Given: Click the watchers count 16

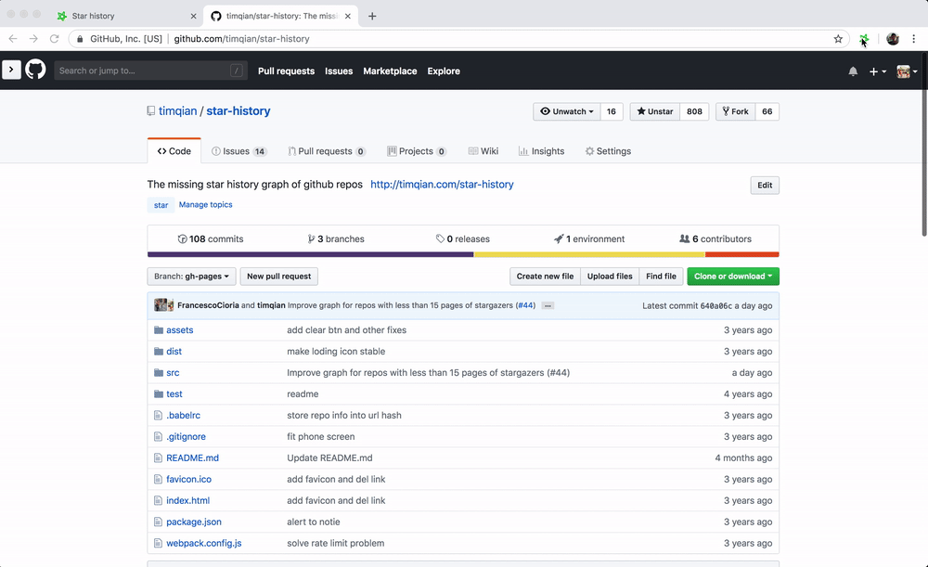Looking at the screenshot, I should (x=612, y=111).
